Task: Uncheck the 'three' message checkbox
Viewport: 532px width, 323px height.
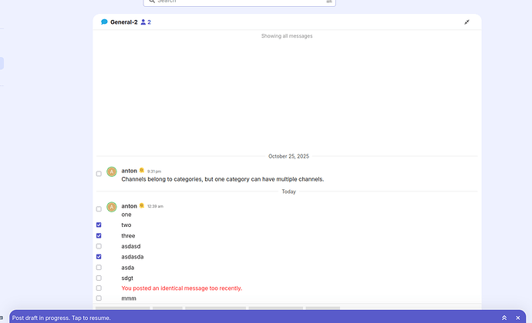Action: [99, 235]
